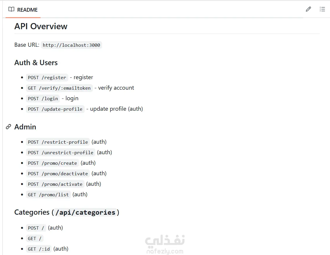Click the POST /promo/deactivate code

58,174
